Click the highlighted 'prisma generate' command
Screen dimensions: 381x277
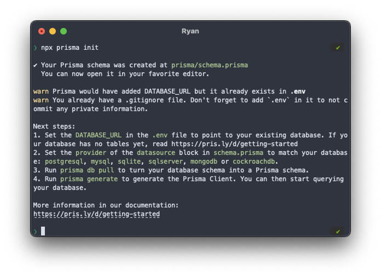pyautogui.click(x=89, y=179)
